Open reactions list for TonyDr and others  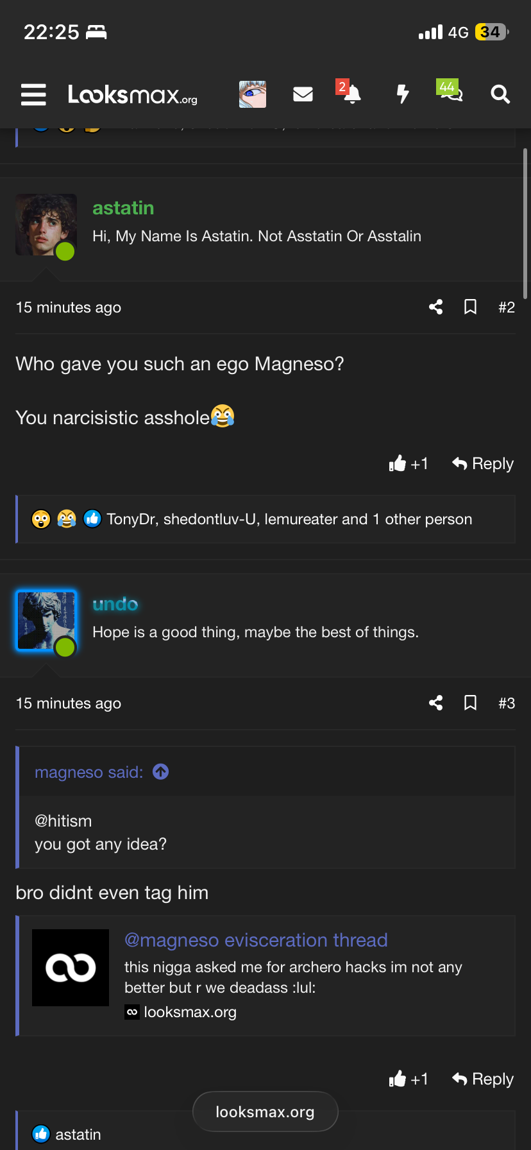[289, 519]
